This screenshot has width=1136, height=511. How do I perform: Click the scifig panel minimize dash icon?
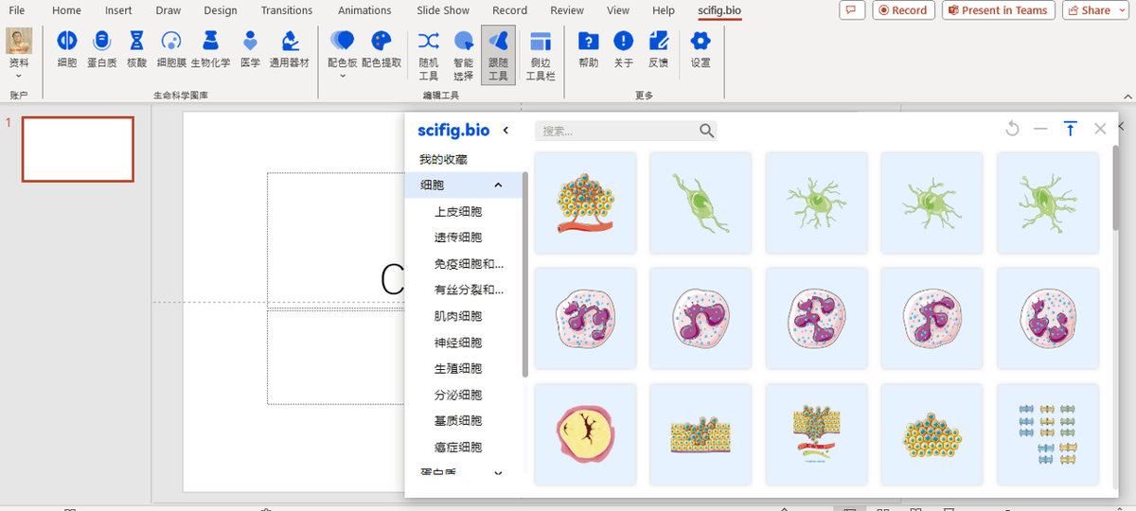(1040, 129)
